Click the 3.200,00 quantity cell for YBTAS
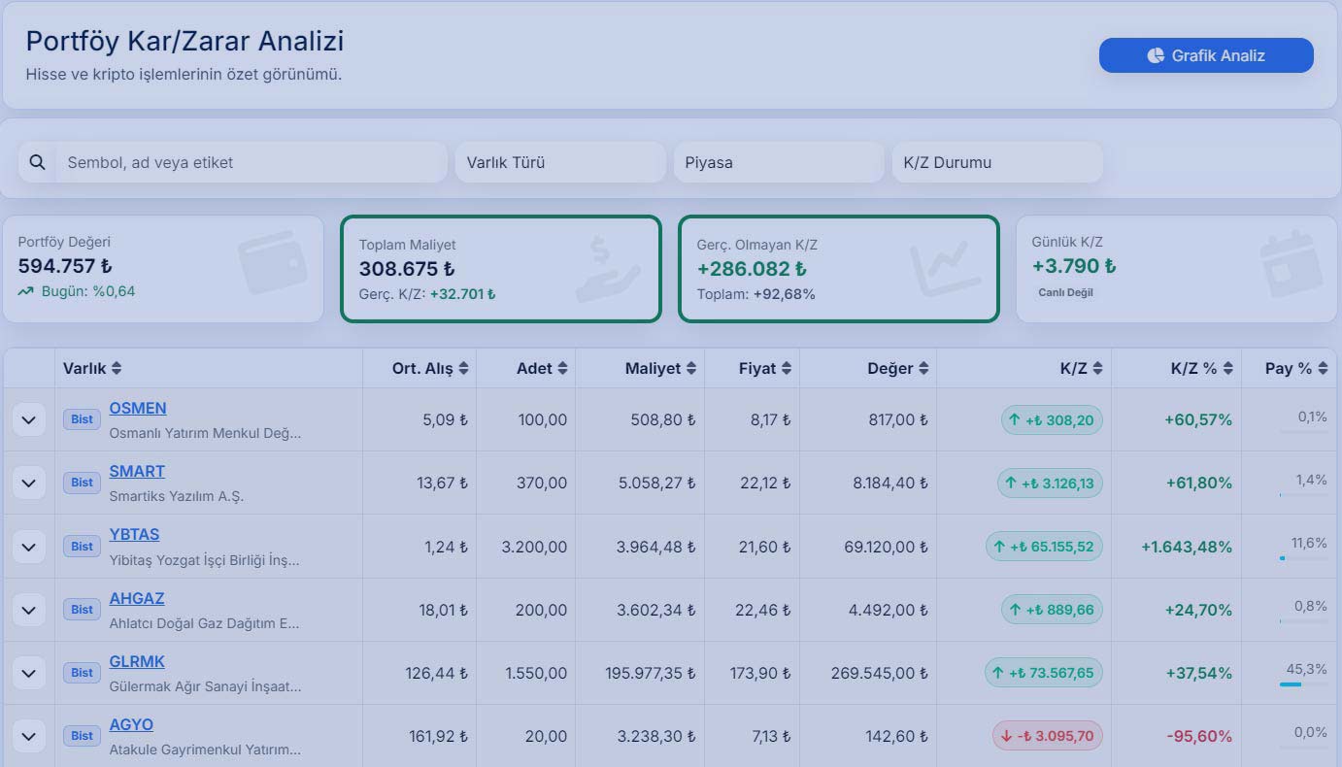The height and width of the screenshot is (767, 1342). click(x=534, y=547)
